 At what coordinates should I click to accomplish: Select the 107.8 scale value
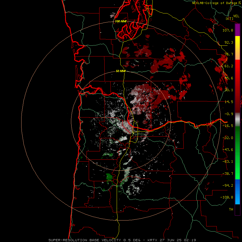(228, 30)
